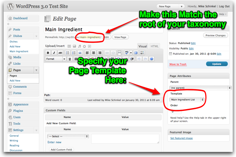Redo the last editor change
Screen dimensions: 236x157
pos(145,59)
